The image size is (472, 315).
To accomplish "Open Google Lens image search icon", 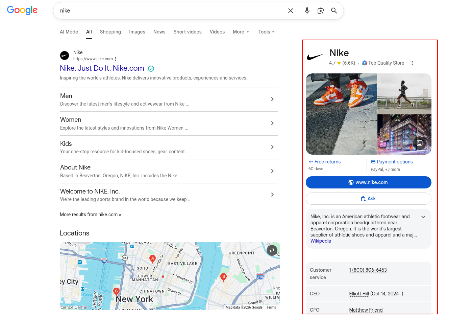I will pyautogui.click(x=321, y=11).
